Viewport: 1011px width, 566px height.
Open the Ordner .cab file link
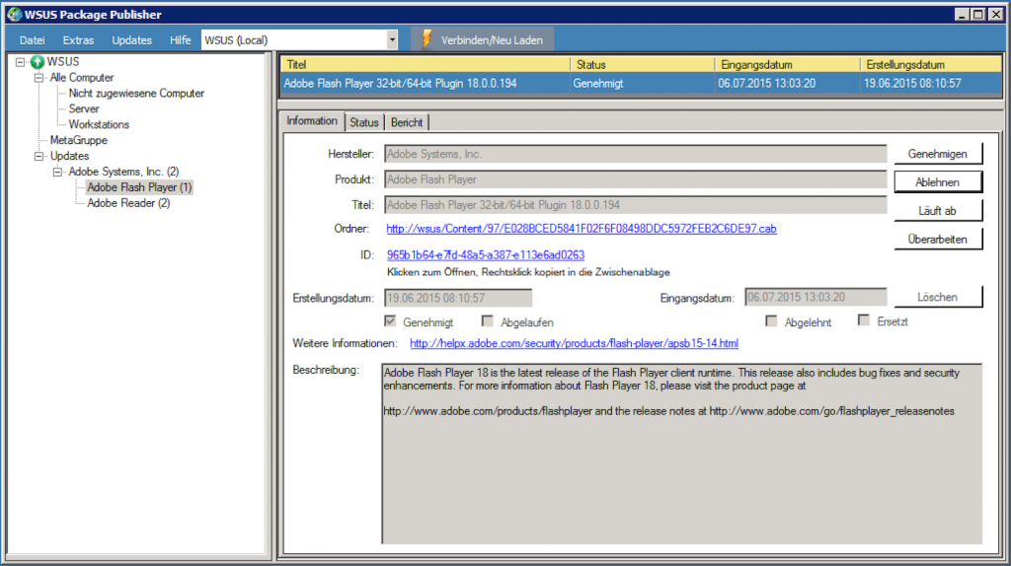click(x=581, y=229)
